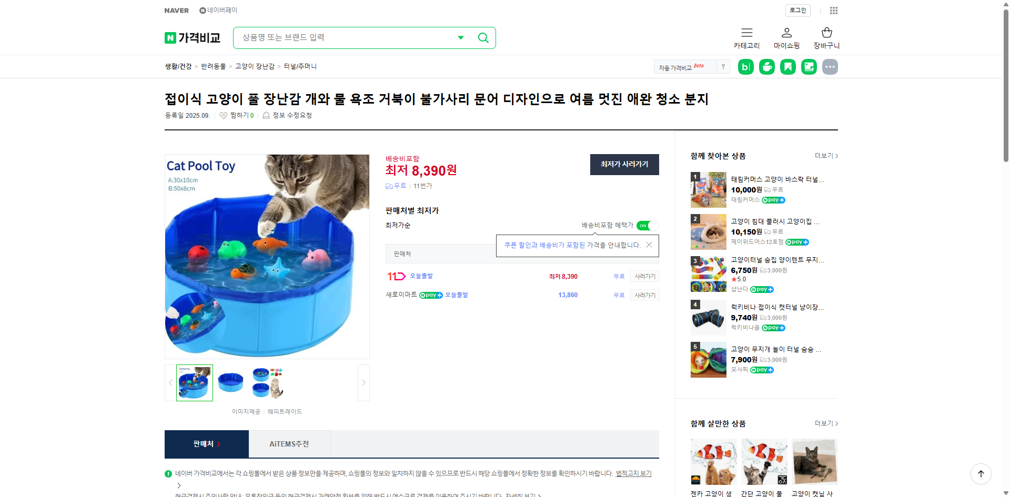
Task: Click the Naver apps grid icon top right
Action: (x=833, y=10)
